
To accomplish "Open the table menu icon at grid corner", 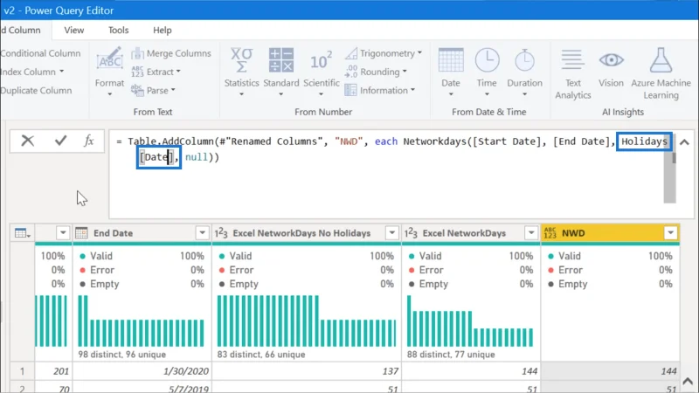I will coord(22,233).
